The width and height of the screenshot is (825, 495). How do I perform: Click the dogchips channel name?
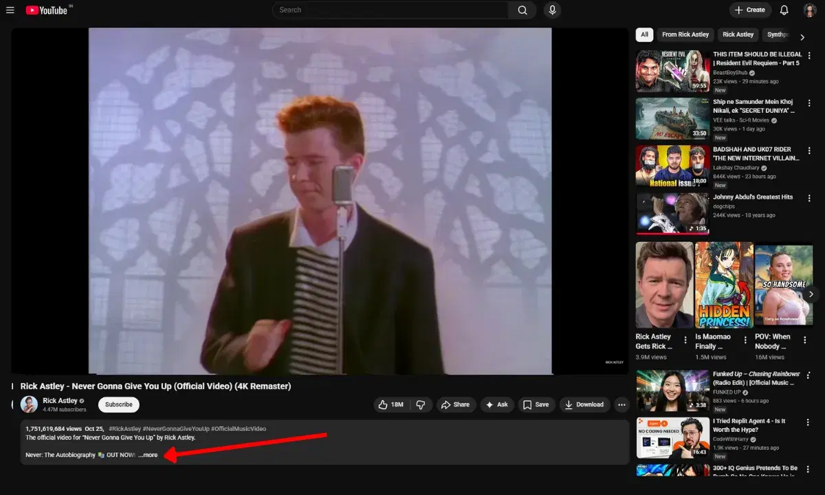[725, 206]
